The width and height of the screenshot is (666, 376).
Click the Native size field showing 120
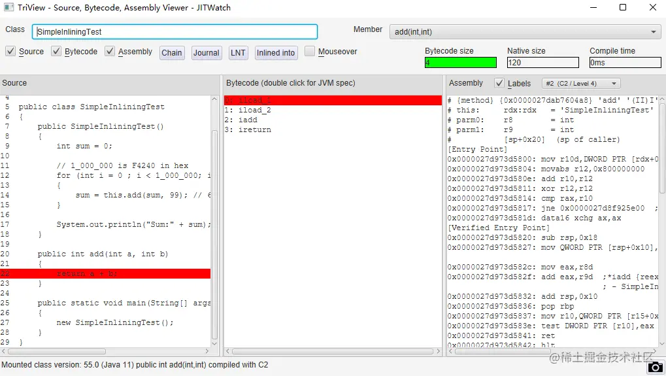coord(543,63)
